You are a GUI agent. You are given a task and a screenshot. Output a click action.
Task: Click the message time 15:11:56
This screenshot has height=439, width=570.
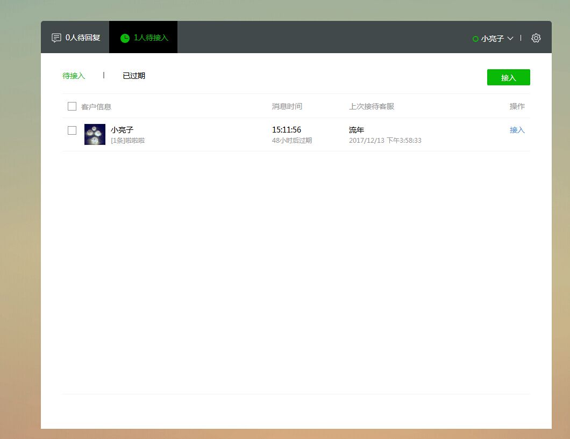click(287, 130)
